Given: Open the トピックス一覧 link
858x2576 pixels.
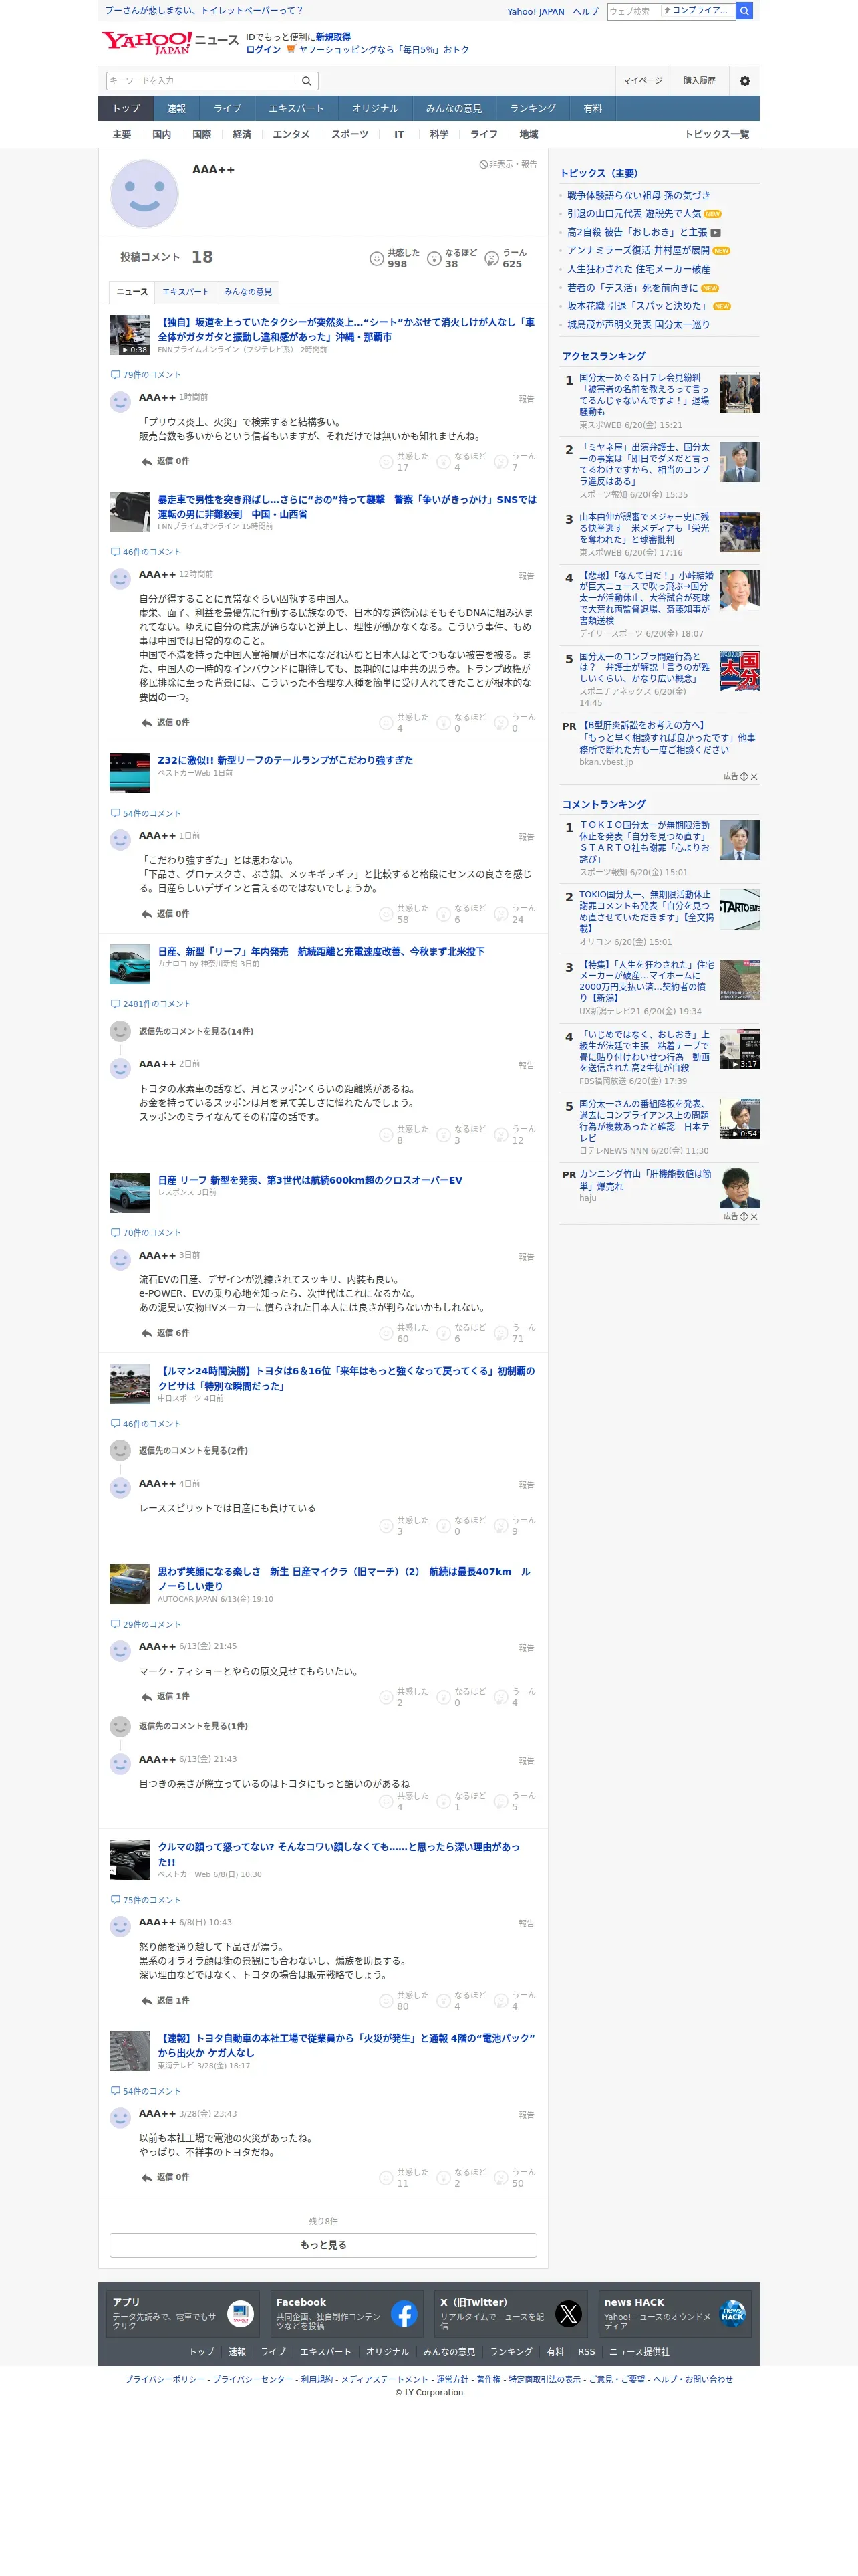Looking at the screenshot, I should pyautogui.click(x=716, y=134).
